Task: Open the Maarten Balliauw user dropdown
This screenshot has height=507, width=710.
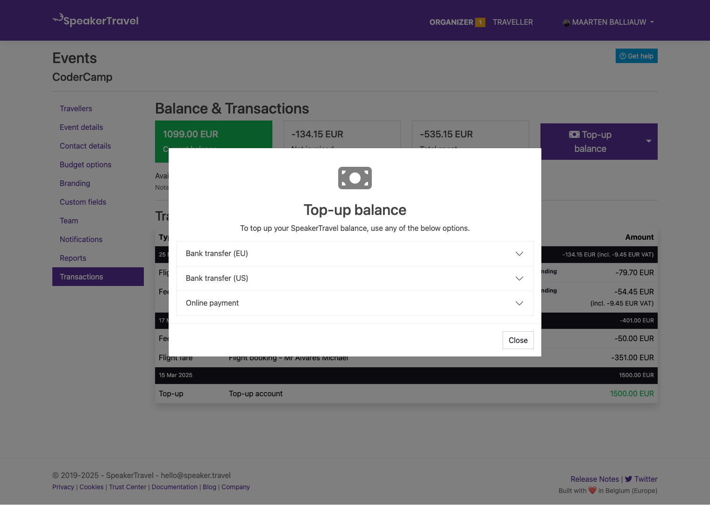Action: click(609, 22)
